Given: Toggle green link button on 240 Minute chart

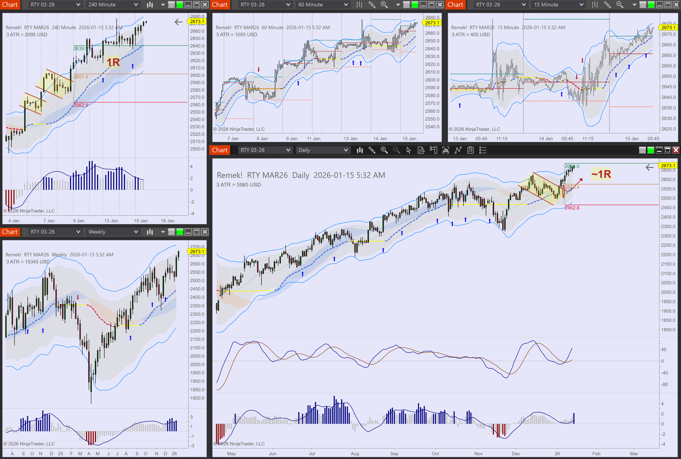Looking at the screenshot, I should (180, 5).
